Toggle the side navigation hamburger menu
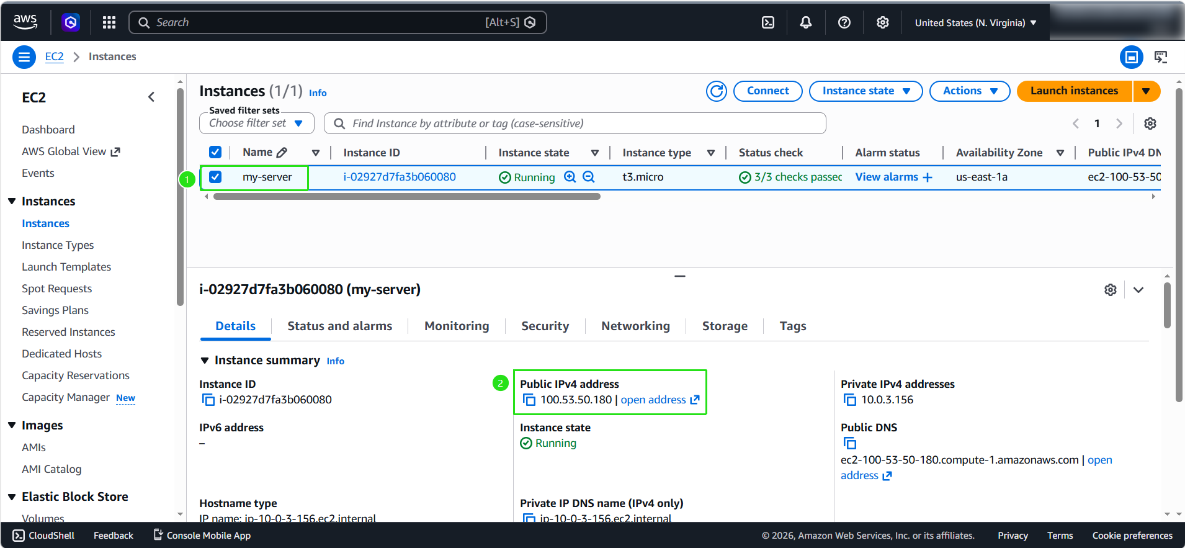 (x=24, y=57)
